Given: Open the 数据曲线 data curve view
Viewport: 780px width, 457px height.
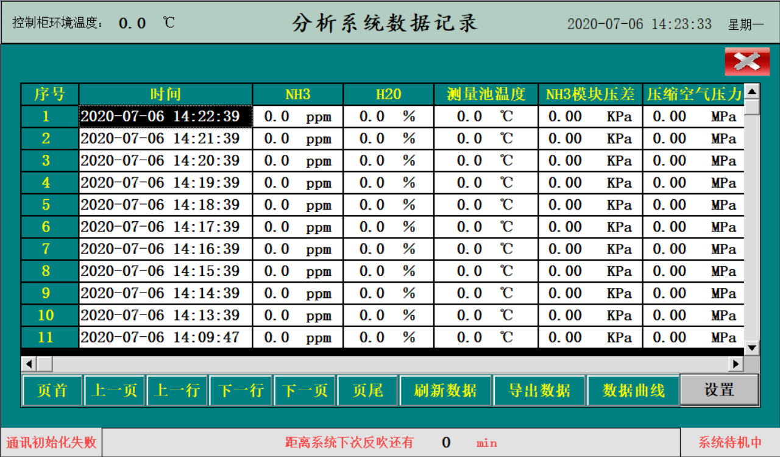Looking at the screenshot, I should (633, 391).
